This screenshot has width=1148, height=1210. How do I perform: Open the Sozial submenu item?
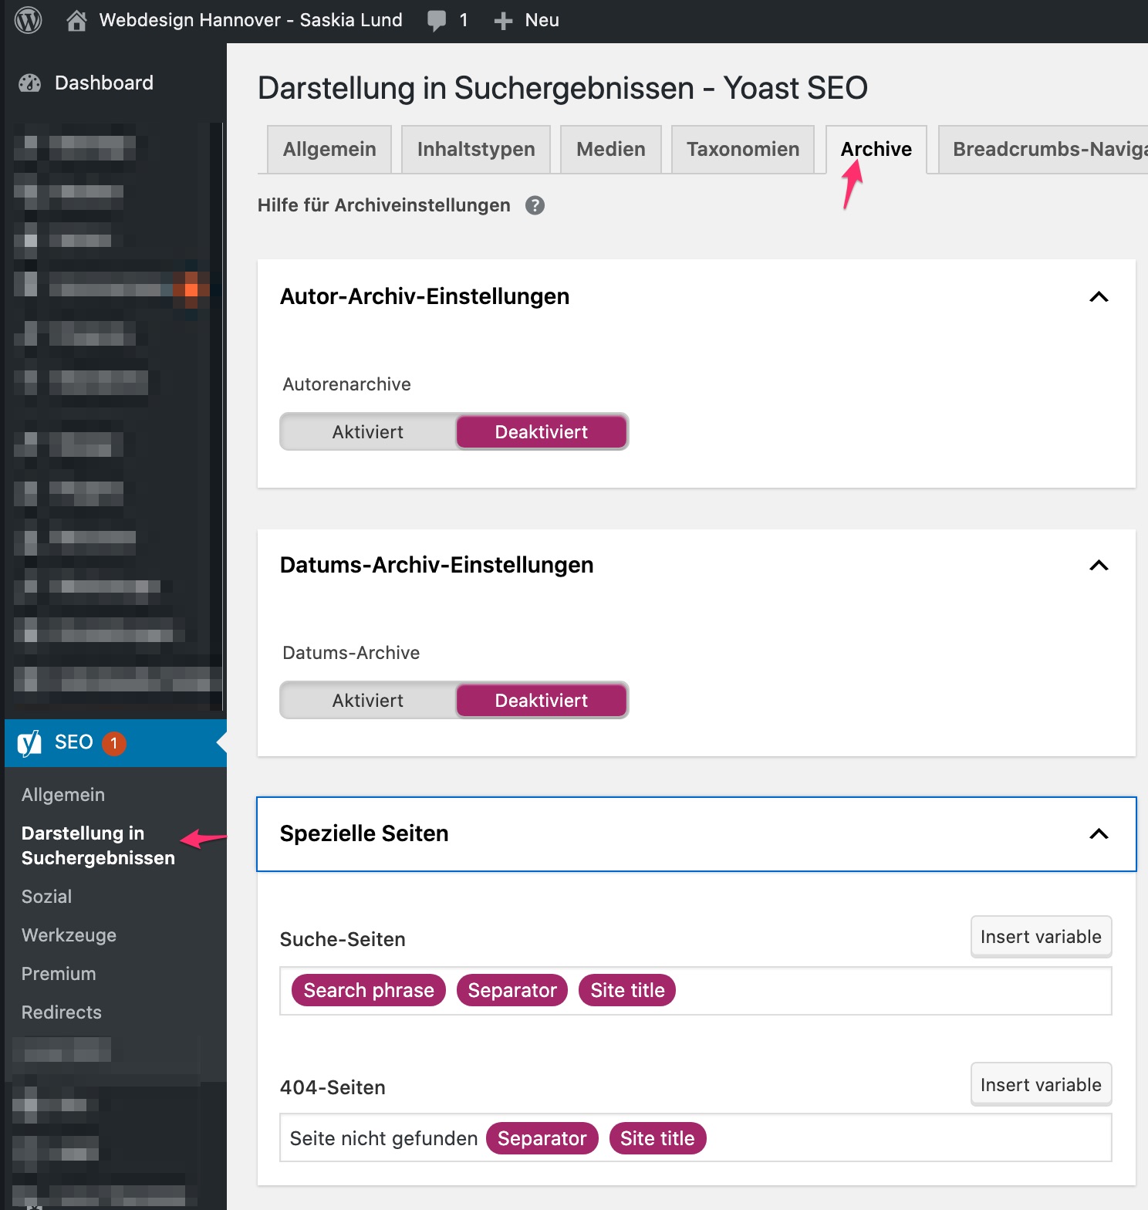46,897
